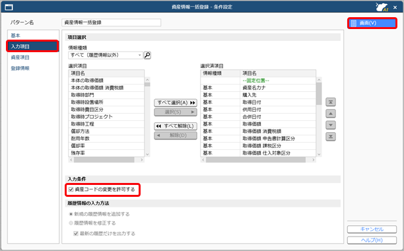404x251 pixels.
Task: Click right arrow of 選択済項目 horizontal scrollbar
Action: click(x=314, y=160)
